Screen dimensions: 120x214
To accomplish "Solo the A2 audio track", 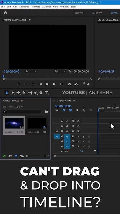I will click(x=84, y=141).
